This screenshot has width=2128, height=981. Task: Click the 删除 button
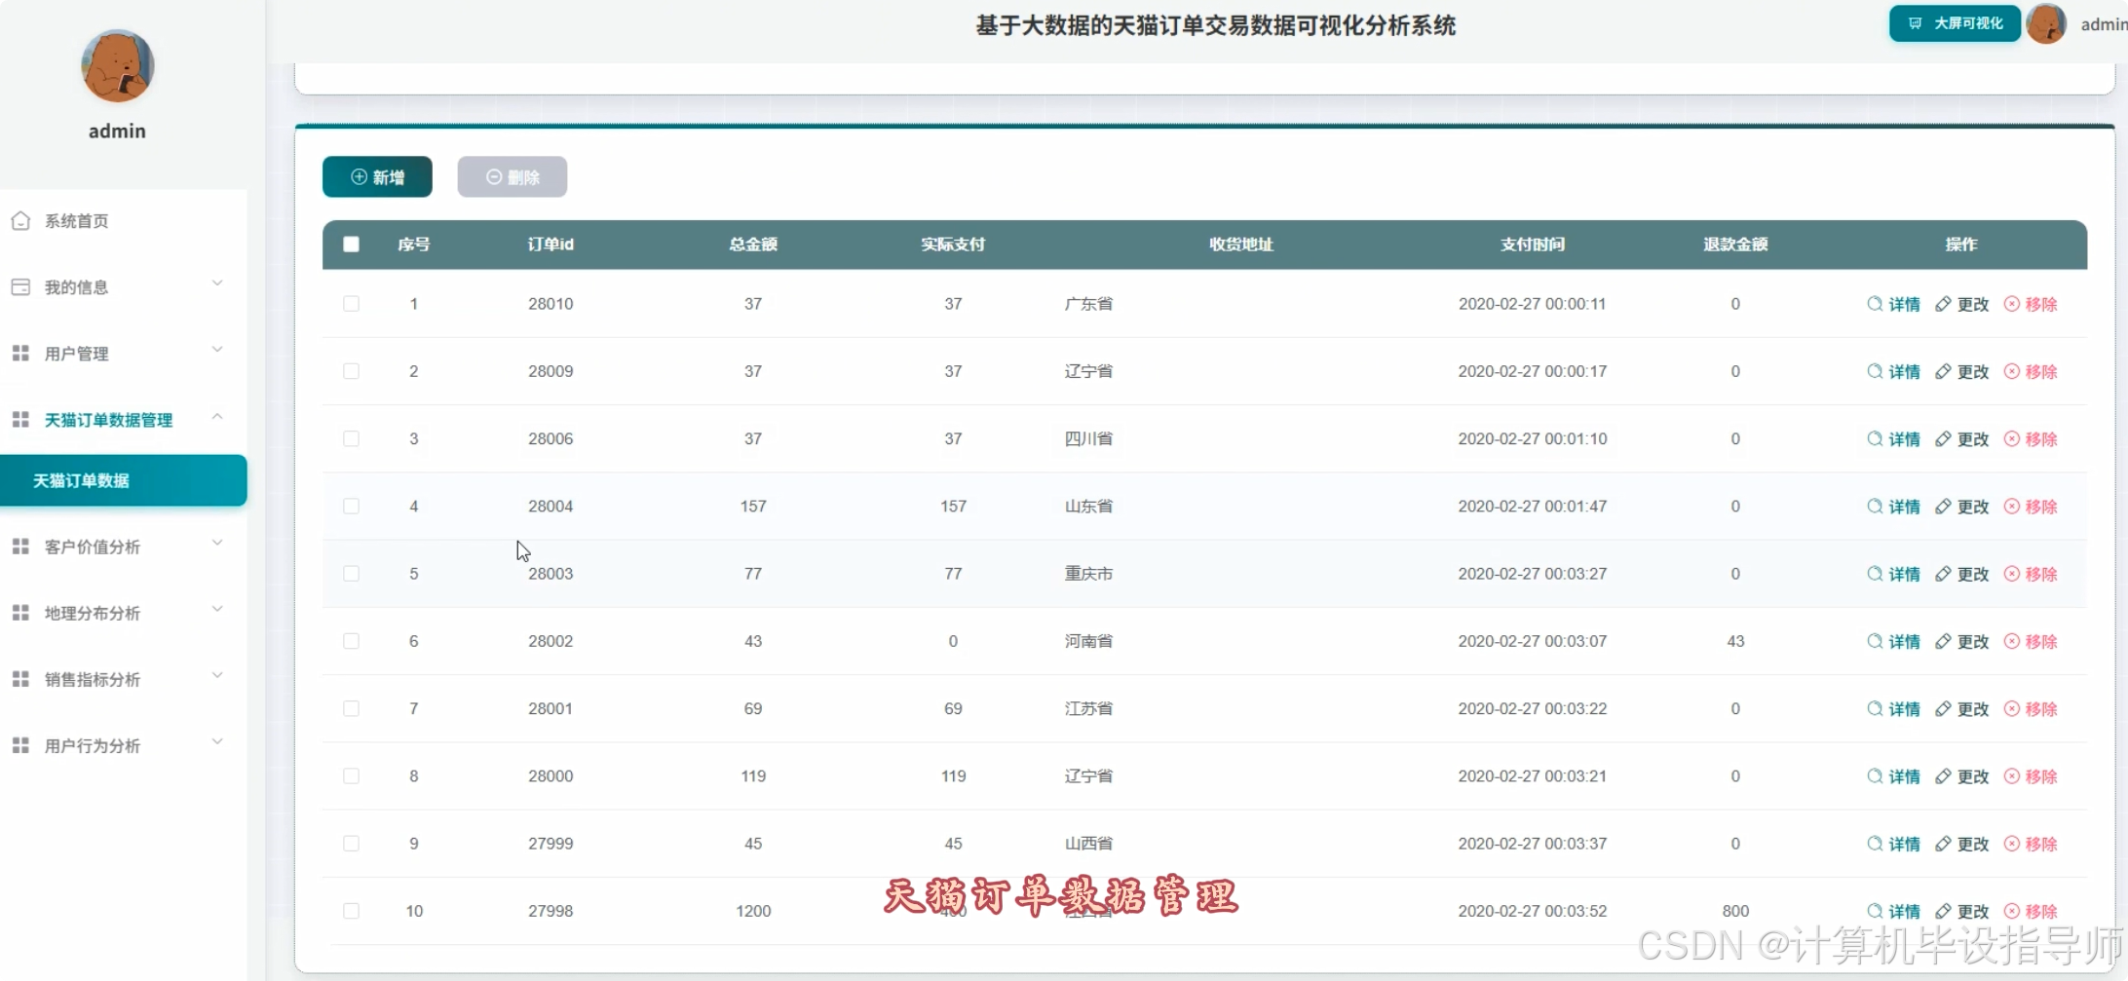[x=512, y=177]
